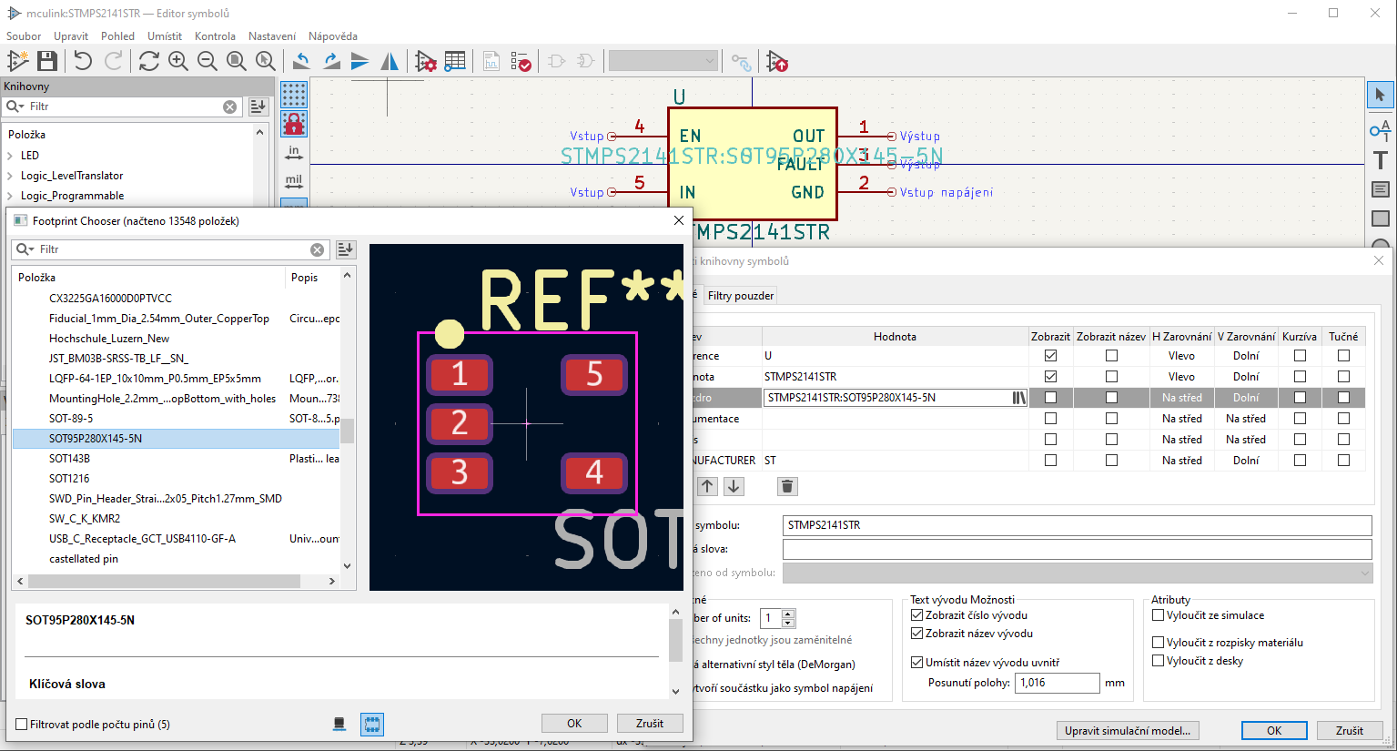Uncheck 'Zobrazit číslo vývodu' option
Screen dimensions: 1397x751
(917, 615)
